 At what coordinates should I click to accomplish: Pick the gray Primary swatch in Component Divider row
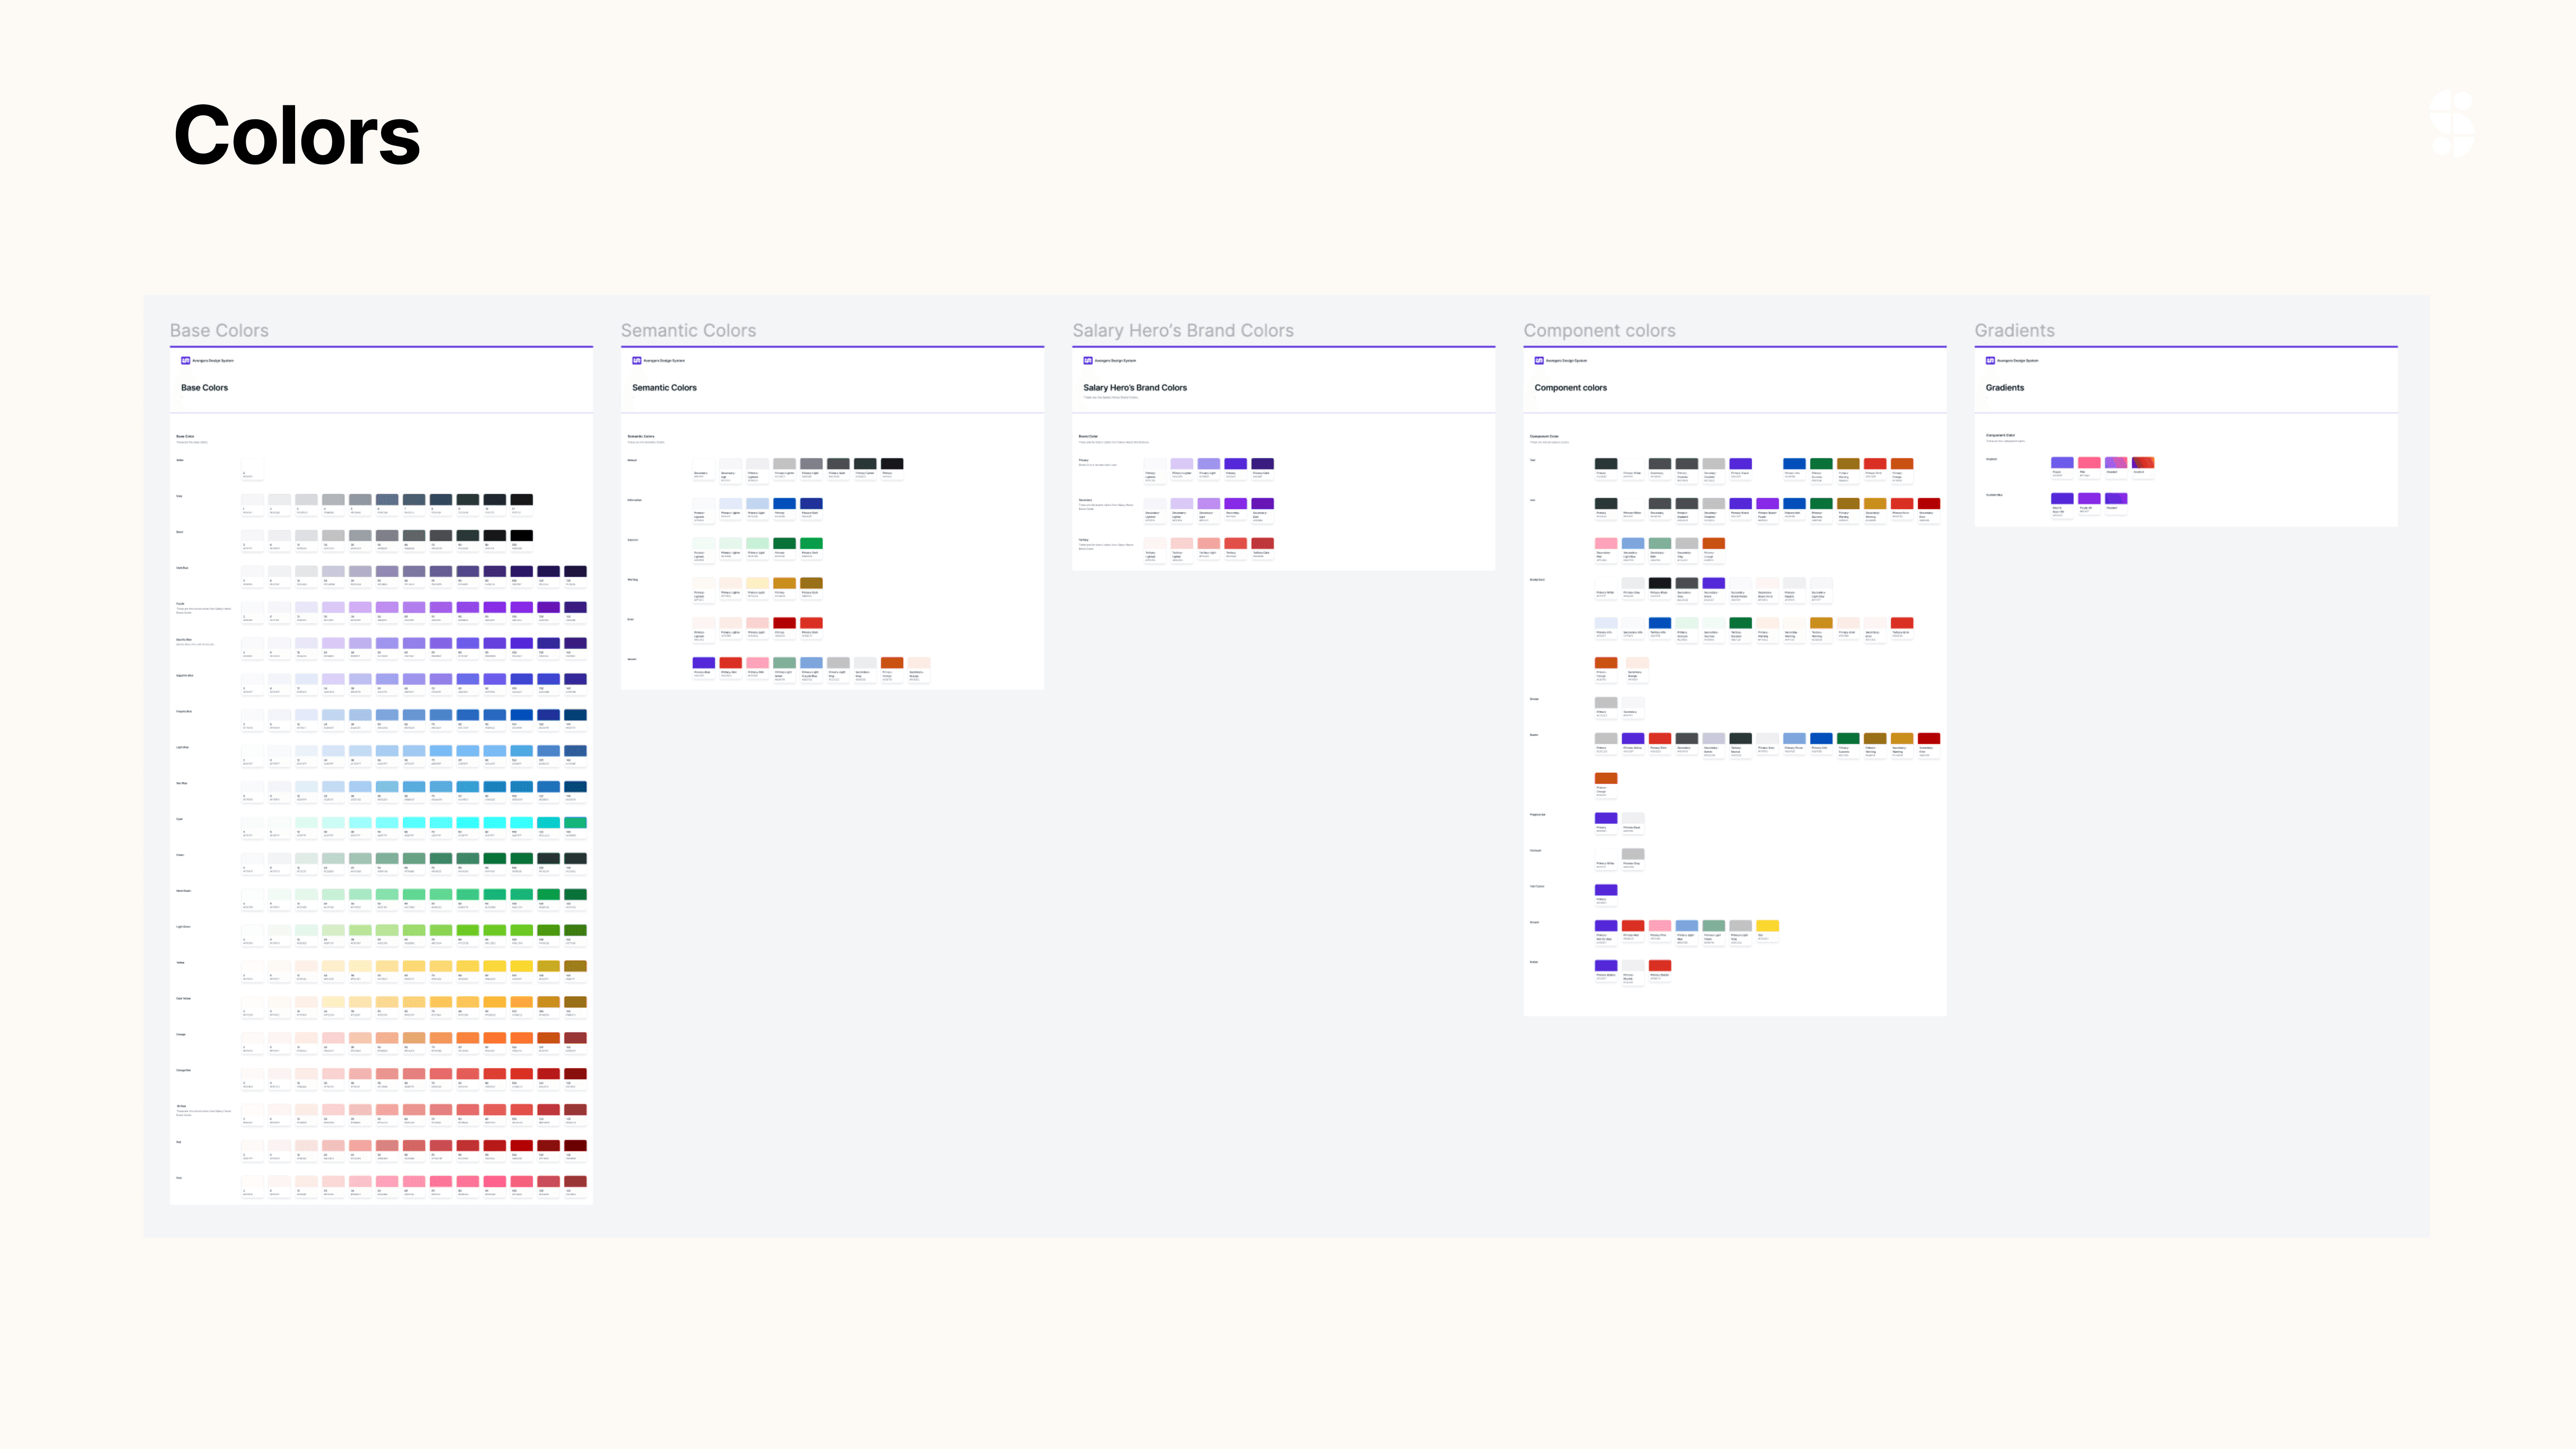point(1606,703)
